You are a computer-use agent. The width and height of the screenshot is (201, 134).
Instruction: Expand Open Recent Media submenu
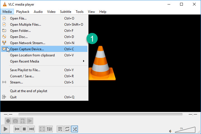(x=44, y=61)
